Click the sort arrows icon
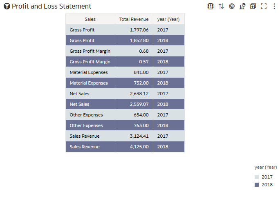The width and height of the screenshot is (280, 199). coord(221,6)
